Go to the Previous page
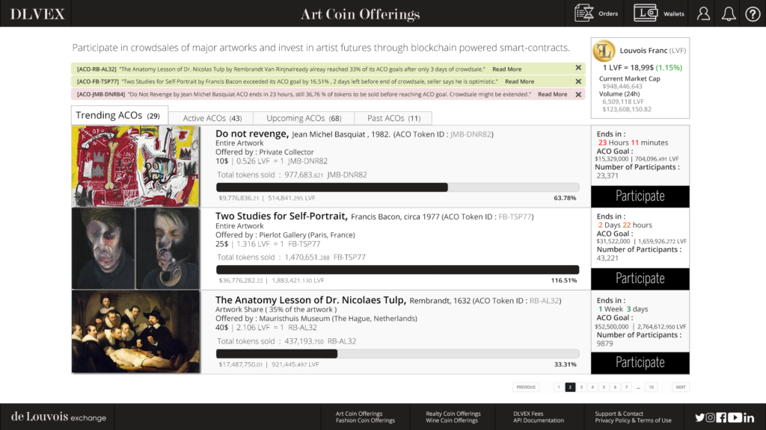The image size is (766, 430). click(526, 387)
